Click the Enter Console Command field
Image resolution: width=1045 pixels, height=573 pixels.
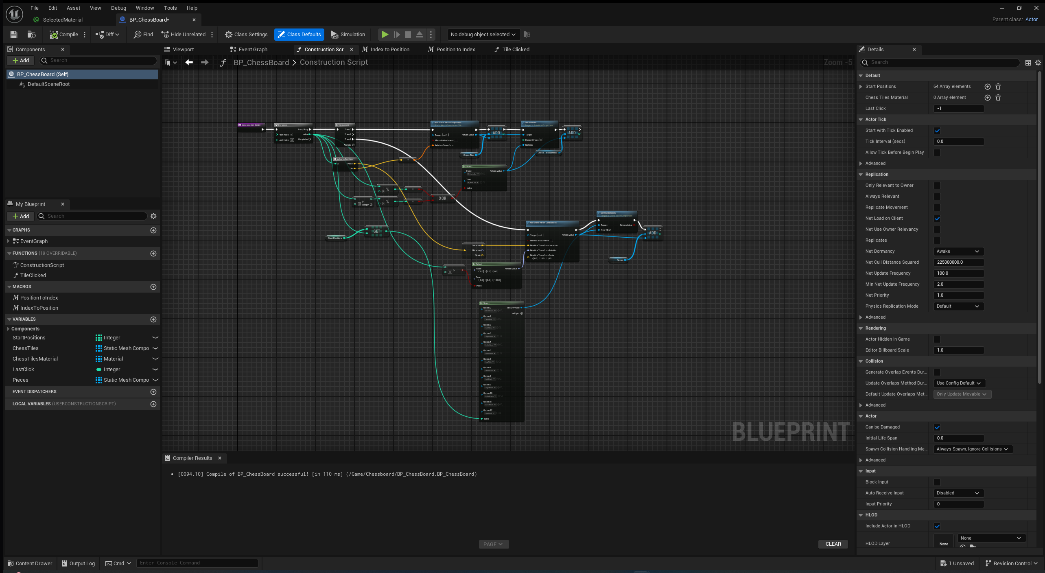(x=197, y=563)
